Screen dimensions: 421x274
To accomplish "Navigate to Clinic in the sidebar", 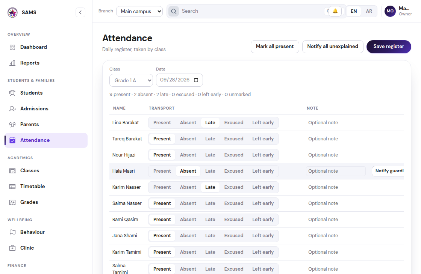I will [46, 248].
